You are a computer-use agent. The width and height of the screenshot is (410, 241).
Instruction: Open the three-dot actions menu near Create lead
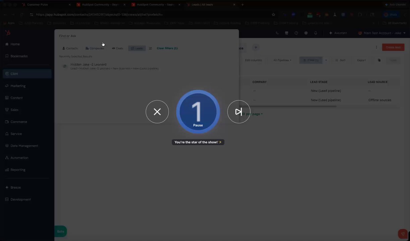point(377,47)
